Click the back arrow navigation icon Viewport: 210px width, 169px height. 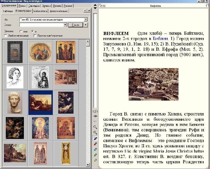click(95, 116)
